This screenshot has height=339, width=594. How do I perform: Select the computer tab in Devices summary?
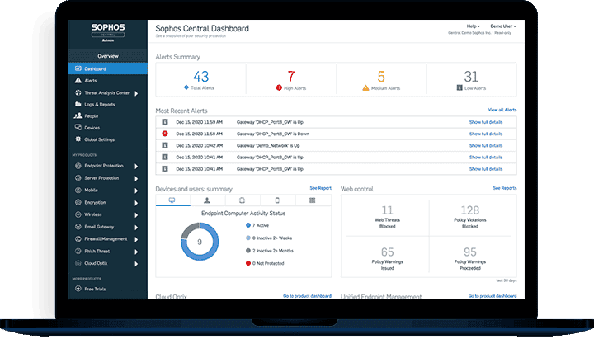tap(172, 200)
